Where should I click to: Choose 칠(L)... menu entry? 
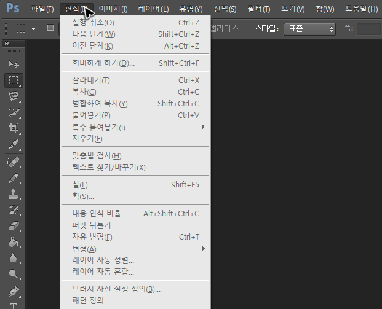coord(135,185)
